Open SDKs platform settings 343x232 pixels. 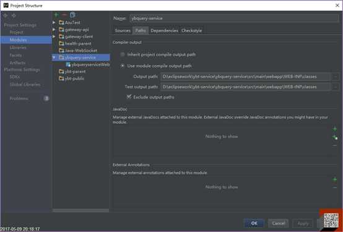tap(15, 77)
